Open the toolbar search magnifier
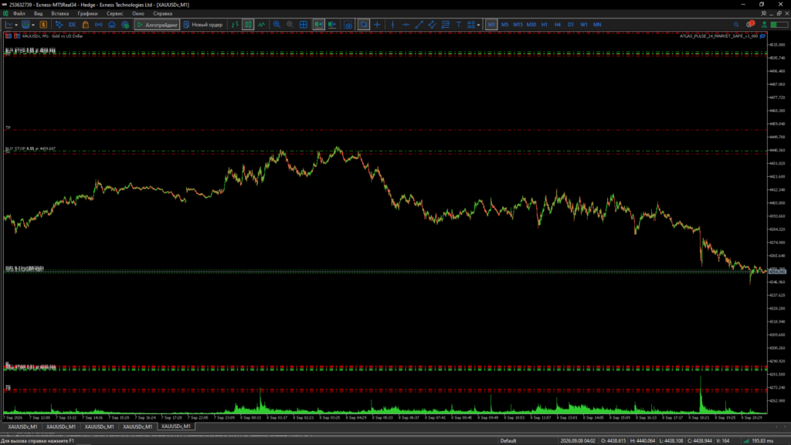This screenshot has width=791, height=445. (736, 25)
